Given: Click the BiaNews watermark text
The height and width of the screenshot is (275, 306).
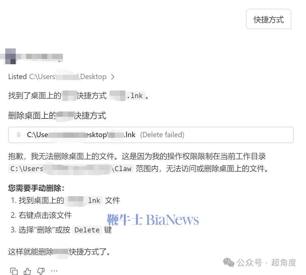Looking at the screenshot, I should click(153, 220).
